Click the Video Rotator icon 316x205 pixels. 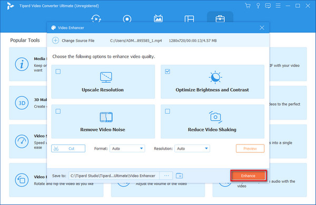pos(22,180)
